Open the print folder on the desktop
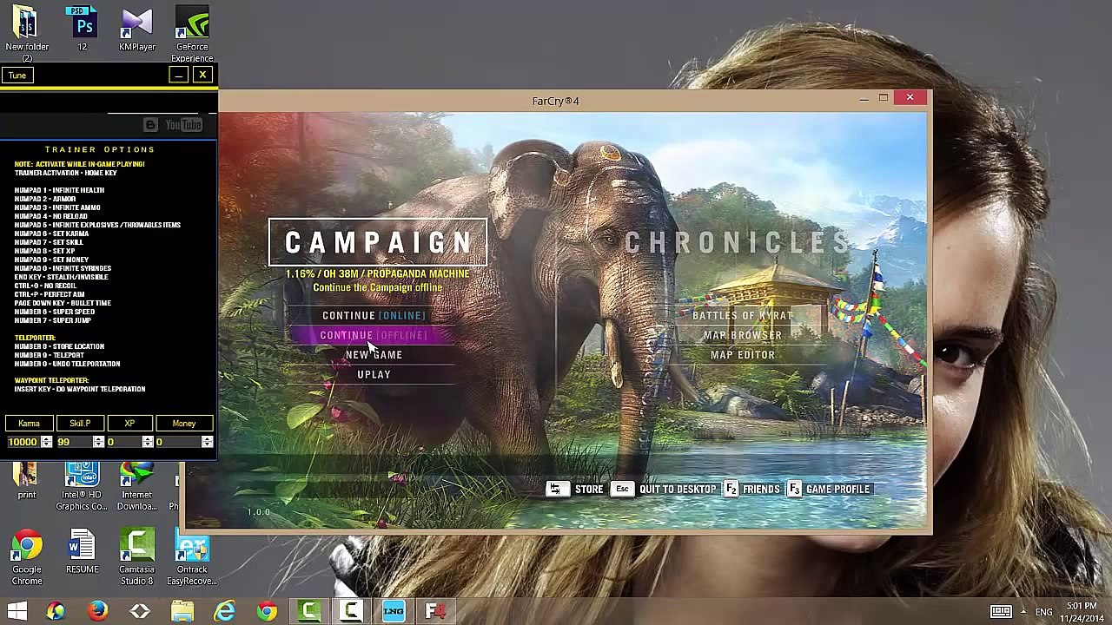 [26, 482]
